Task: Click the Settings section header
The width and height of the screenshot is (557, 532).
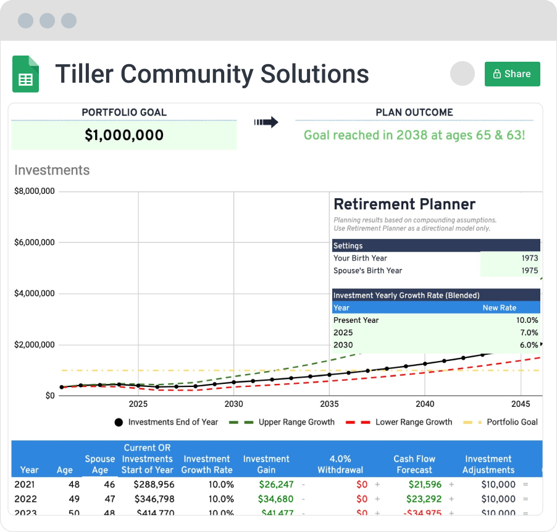Action: 436,246
